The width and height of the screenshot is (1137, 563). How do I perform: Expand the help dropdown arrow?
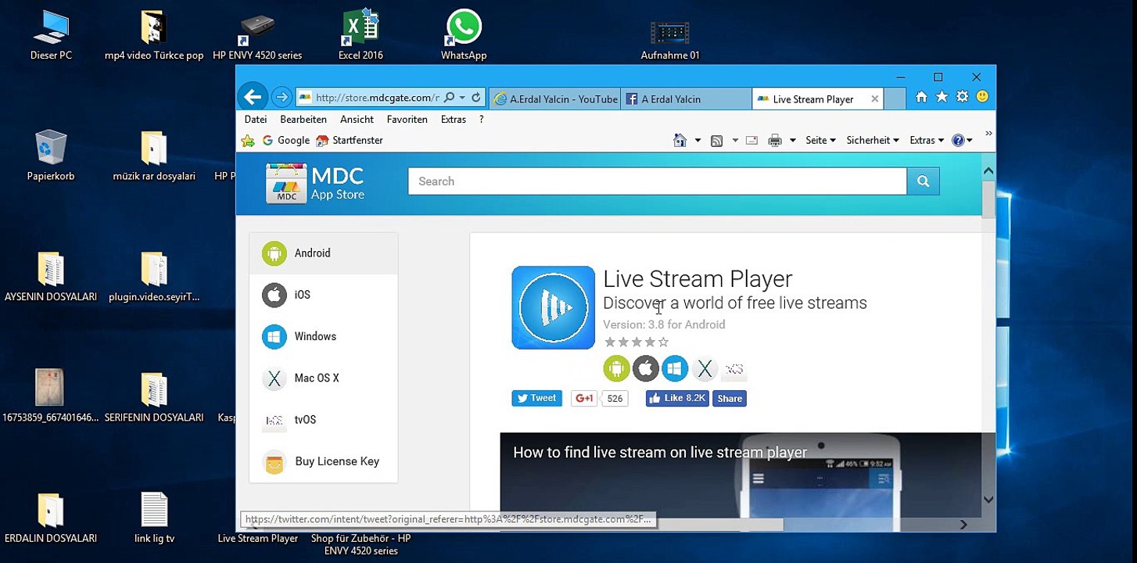(970, 141)
